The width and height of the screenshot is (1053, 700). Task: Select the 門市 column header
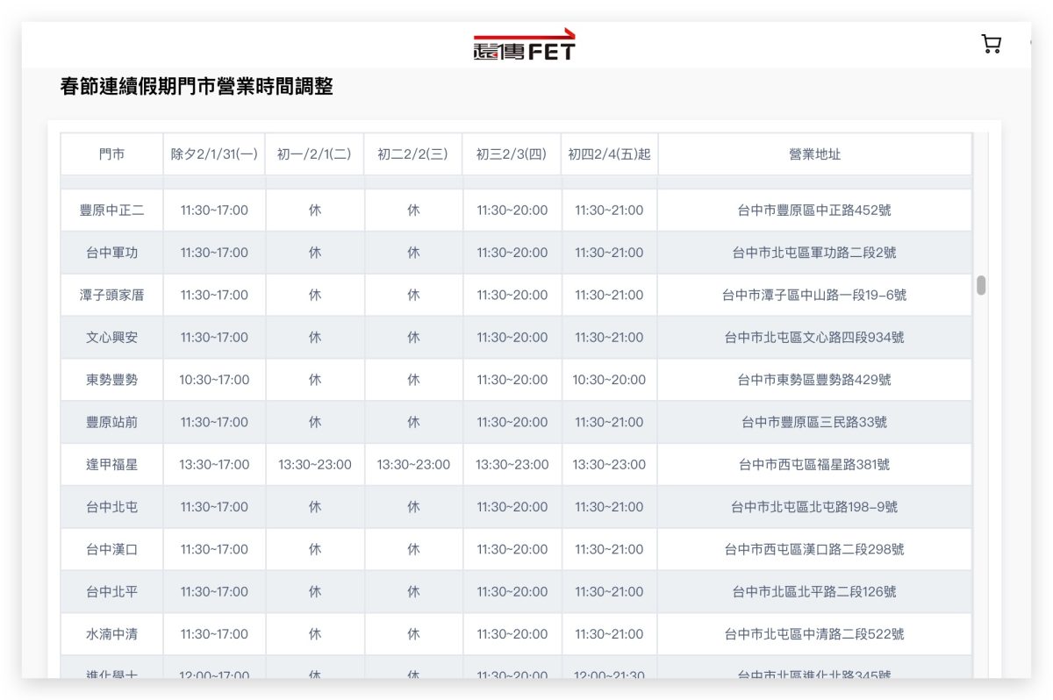tap(111, 154)
